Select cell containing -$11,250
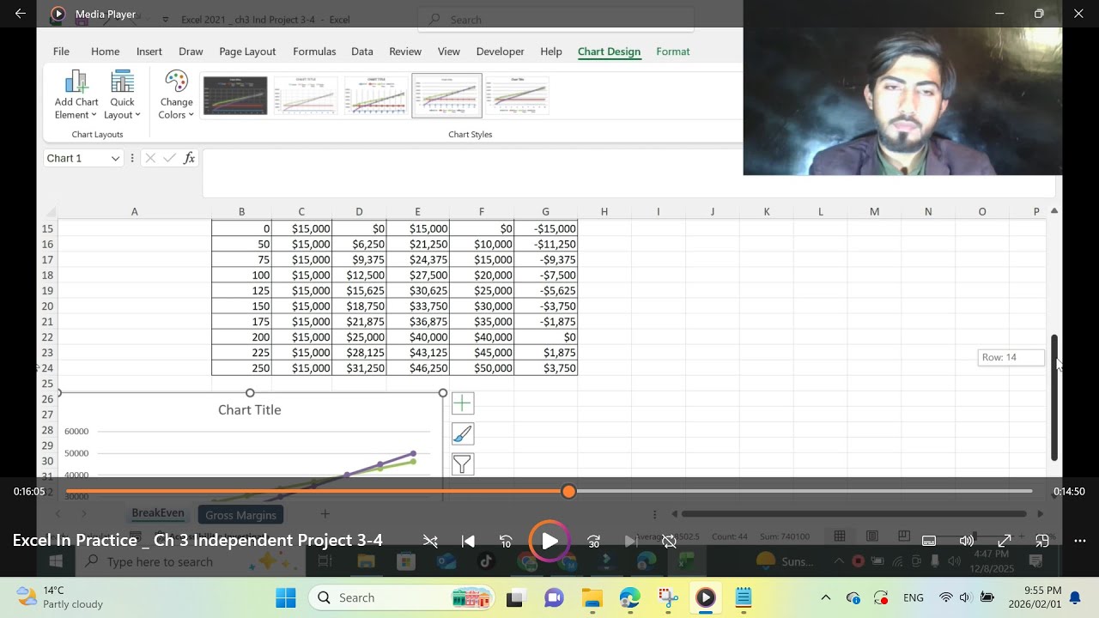Image resolution: width=1099 pixels, height=618 pixels. coord(546,245)
